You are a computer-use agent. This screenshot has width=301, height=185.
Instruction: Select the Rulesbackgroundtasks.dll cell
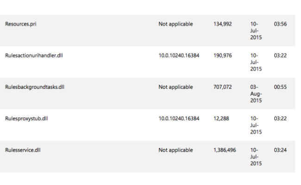[x=35, y=87]
